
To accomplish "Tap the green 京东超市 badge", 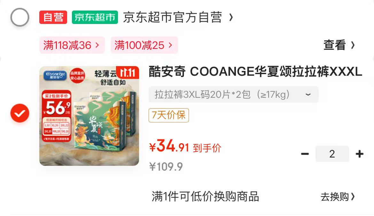I will [x=95, y=17].
